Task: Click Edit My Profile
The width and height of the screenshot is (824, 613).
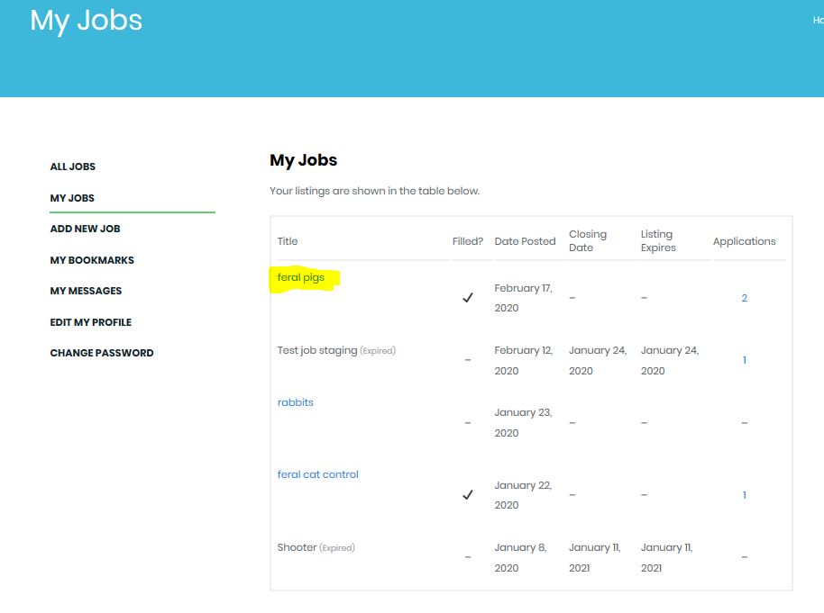Action: pyautogui.click(x=90, y=322)
